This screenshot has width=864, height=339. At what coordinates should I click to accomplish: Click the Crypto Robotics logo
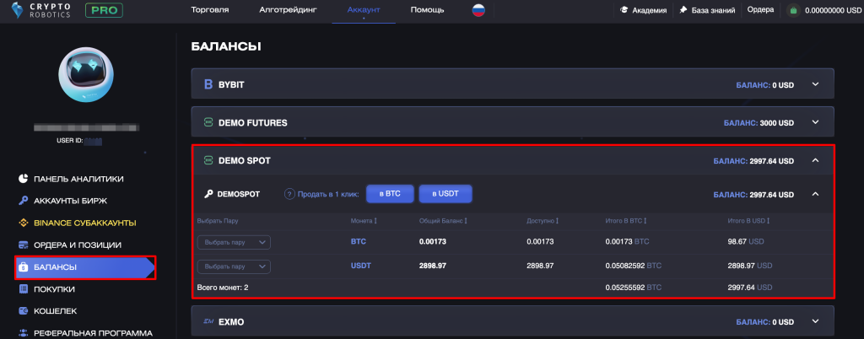(x=40, y=10)
